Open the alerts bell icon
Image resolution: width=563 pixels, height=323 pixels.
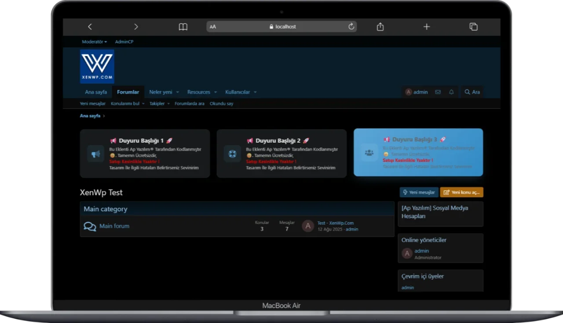(x=451, y=92)
